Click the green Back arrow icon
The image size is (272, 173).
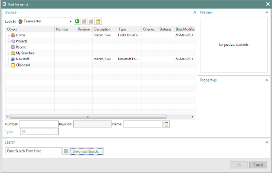(x=77, y=21)
